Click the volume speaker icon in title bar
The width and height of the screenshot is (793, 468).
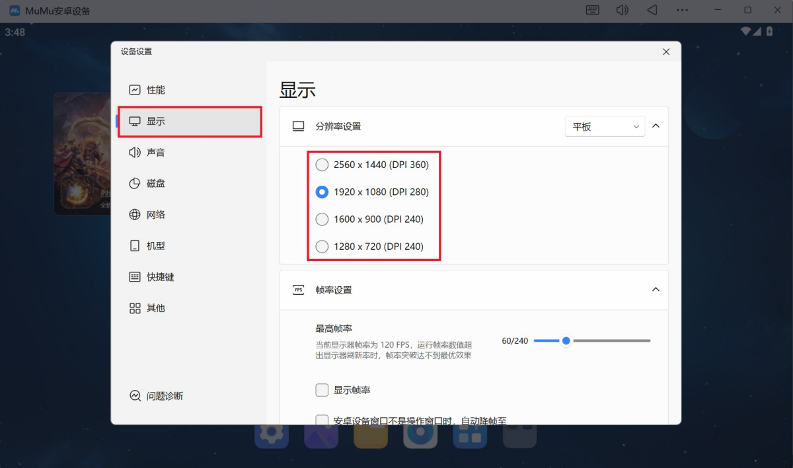tap(622, 10)
